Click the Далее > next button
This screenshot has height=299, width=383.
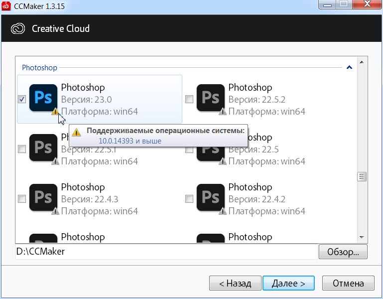tap(288, 283)
